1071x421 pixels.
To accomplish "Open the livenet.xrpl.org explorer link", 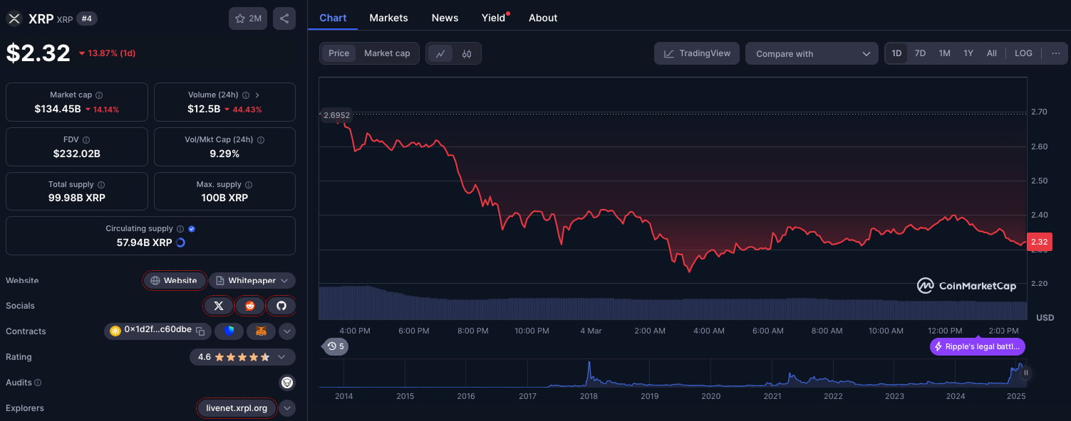I will click(237, 408).
